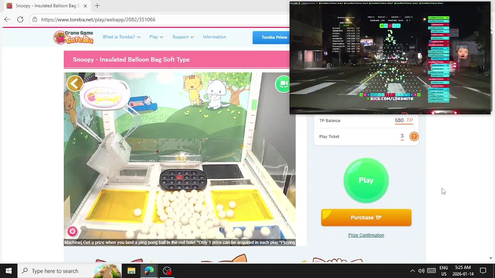The width and height of the screenshot is (495, 278).
Task: Expand the Support menu
Action: point(183,37)
